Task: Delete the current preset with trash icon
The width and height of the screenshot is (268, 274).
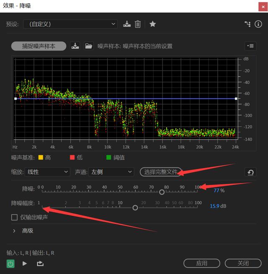Action: coord(138,24)
